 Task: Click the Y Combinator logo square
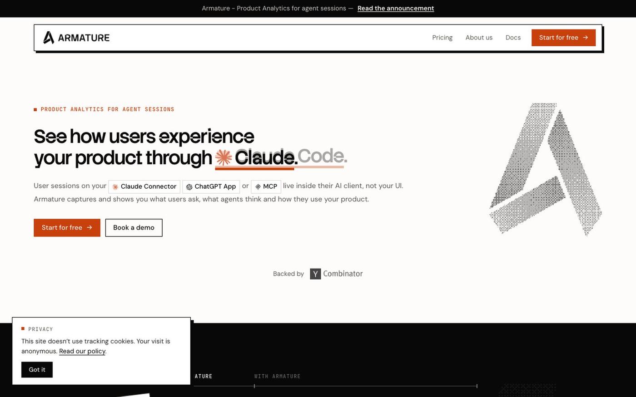click(x=315, y=274)
